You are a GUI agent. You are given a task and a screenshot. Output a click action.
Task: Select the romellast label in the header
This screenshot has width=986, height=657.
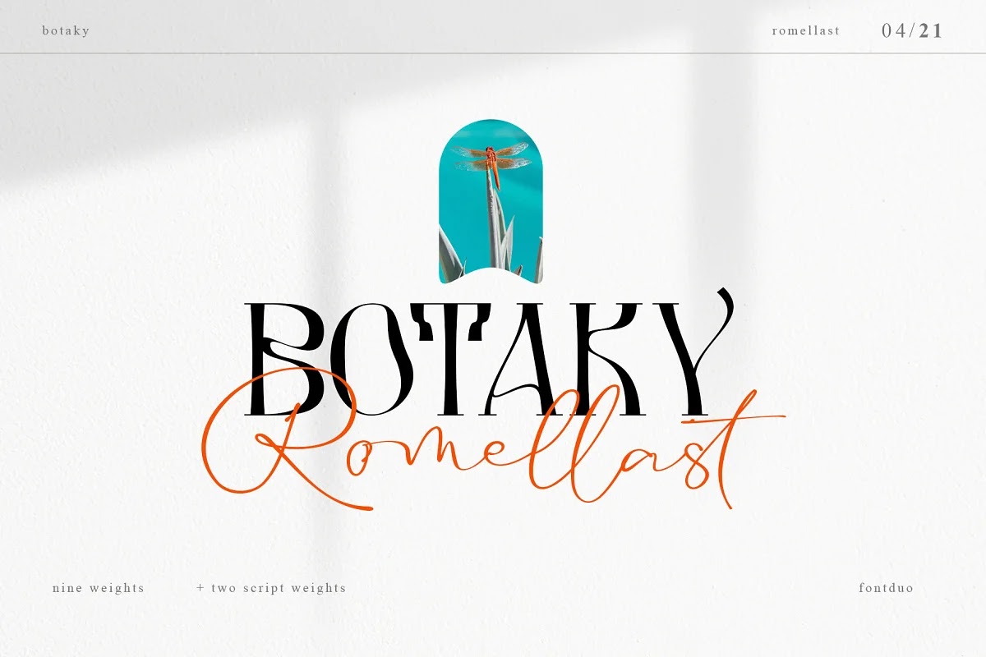[804, 30]
